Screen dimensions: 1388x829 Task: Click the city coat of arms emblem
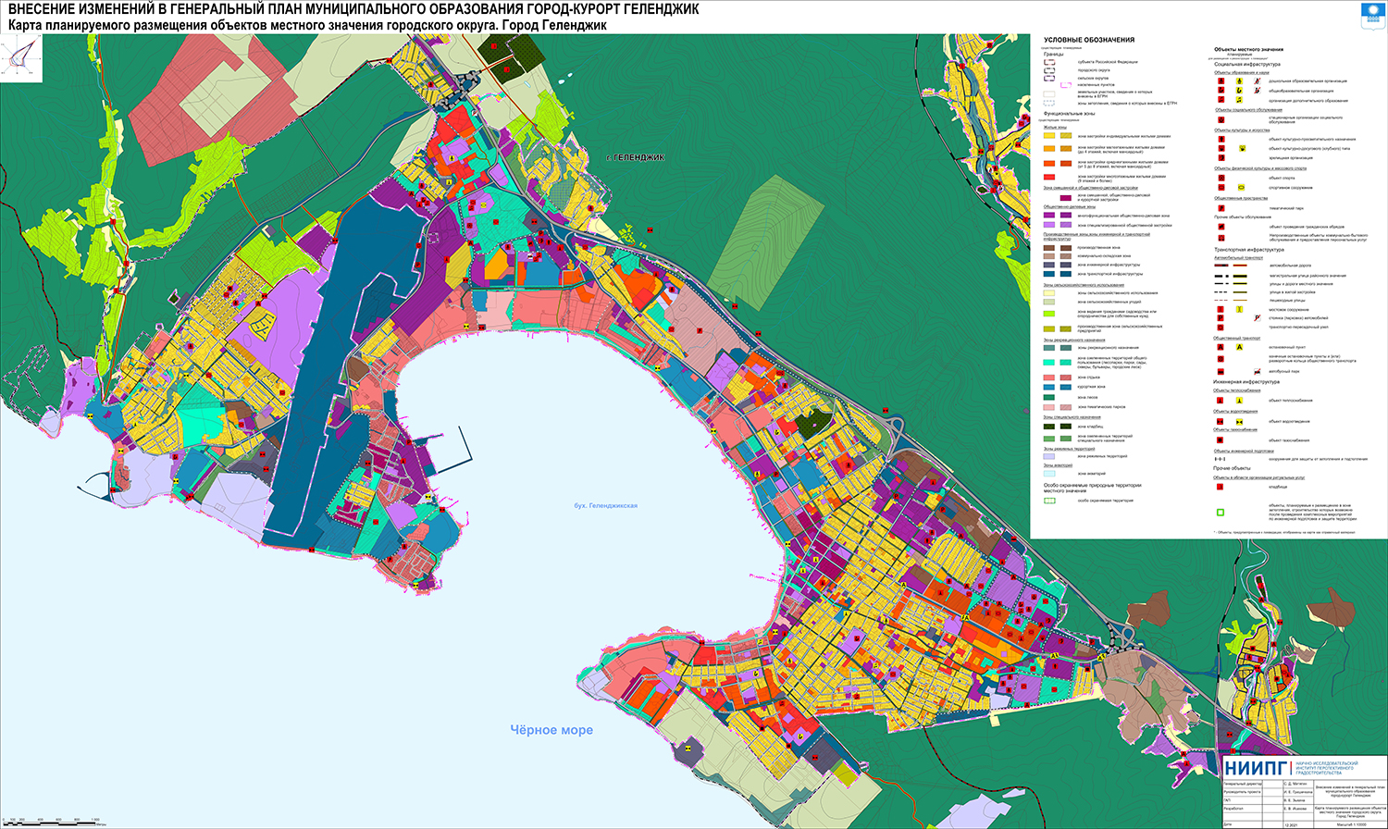pos(1371,13)
